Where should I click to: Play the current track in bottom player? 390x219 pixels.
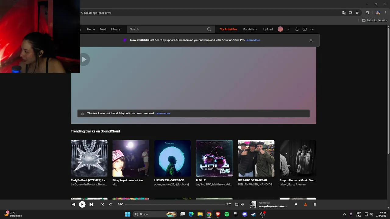click(82, 204)
